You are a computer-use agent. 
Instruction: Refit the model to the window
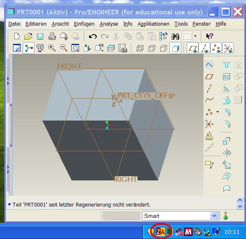pos(75,48)
